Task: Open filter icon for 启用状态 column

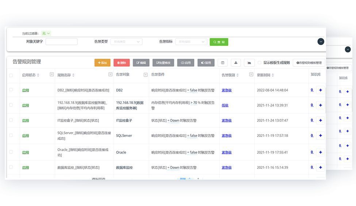Action: click(51, 75)
